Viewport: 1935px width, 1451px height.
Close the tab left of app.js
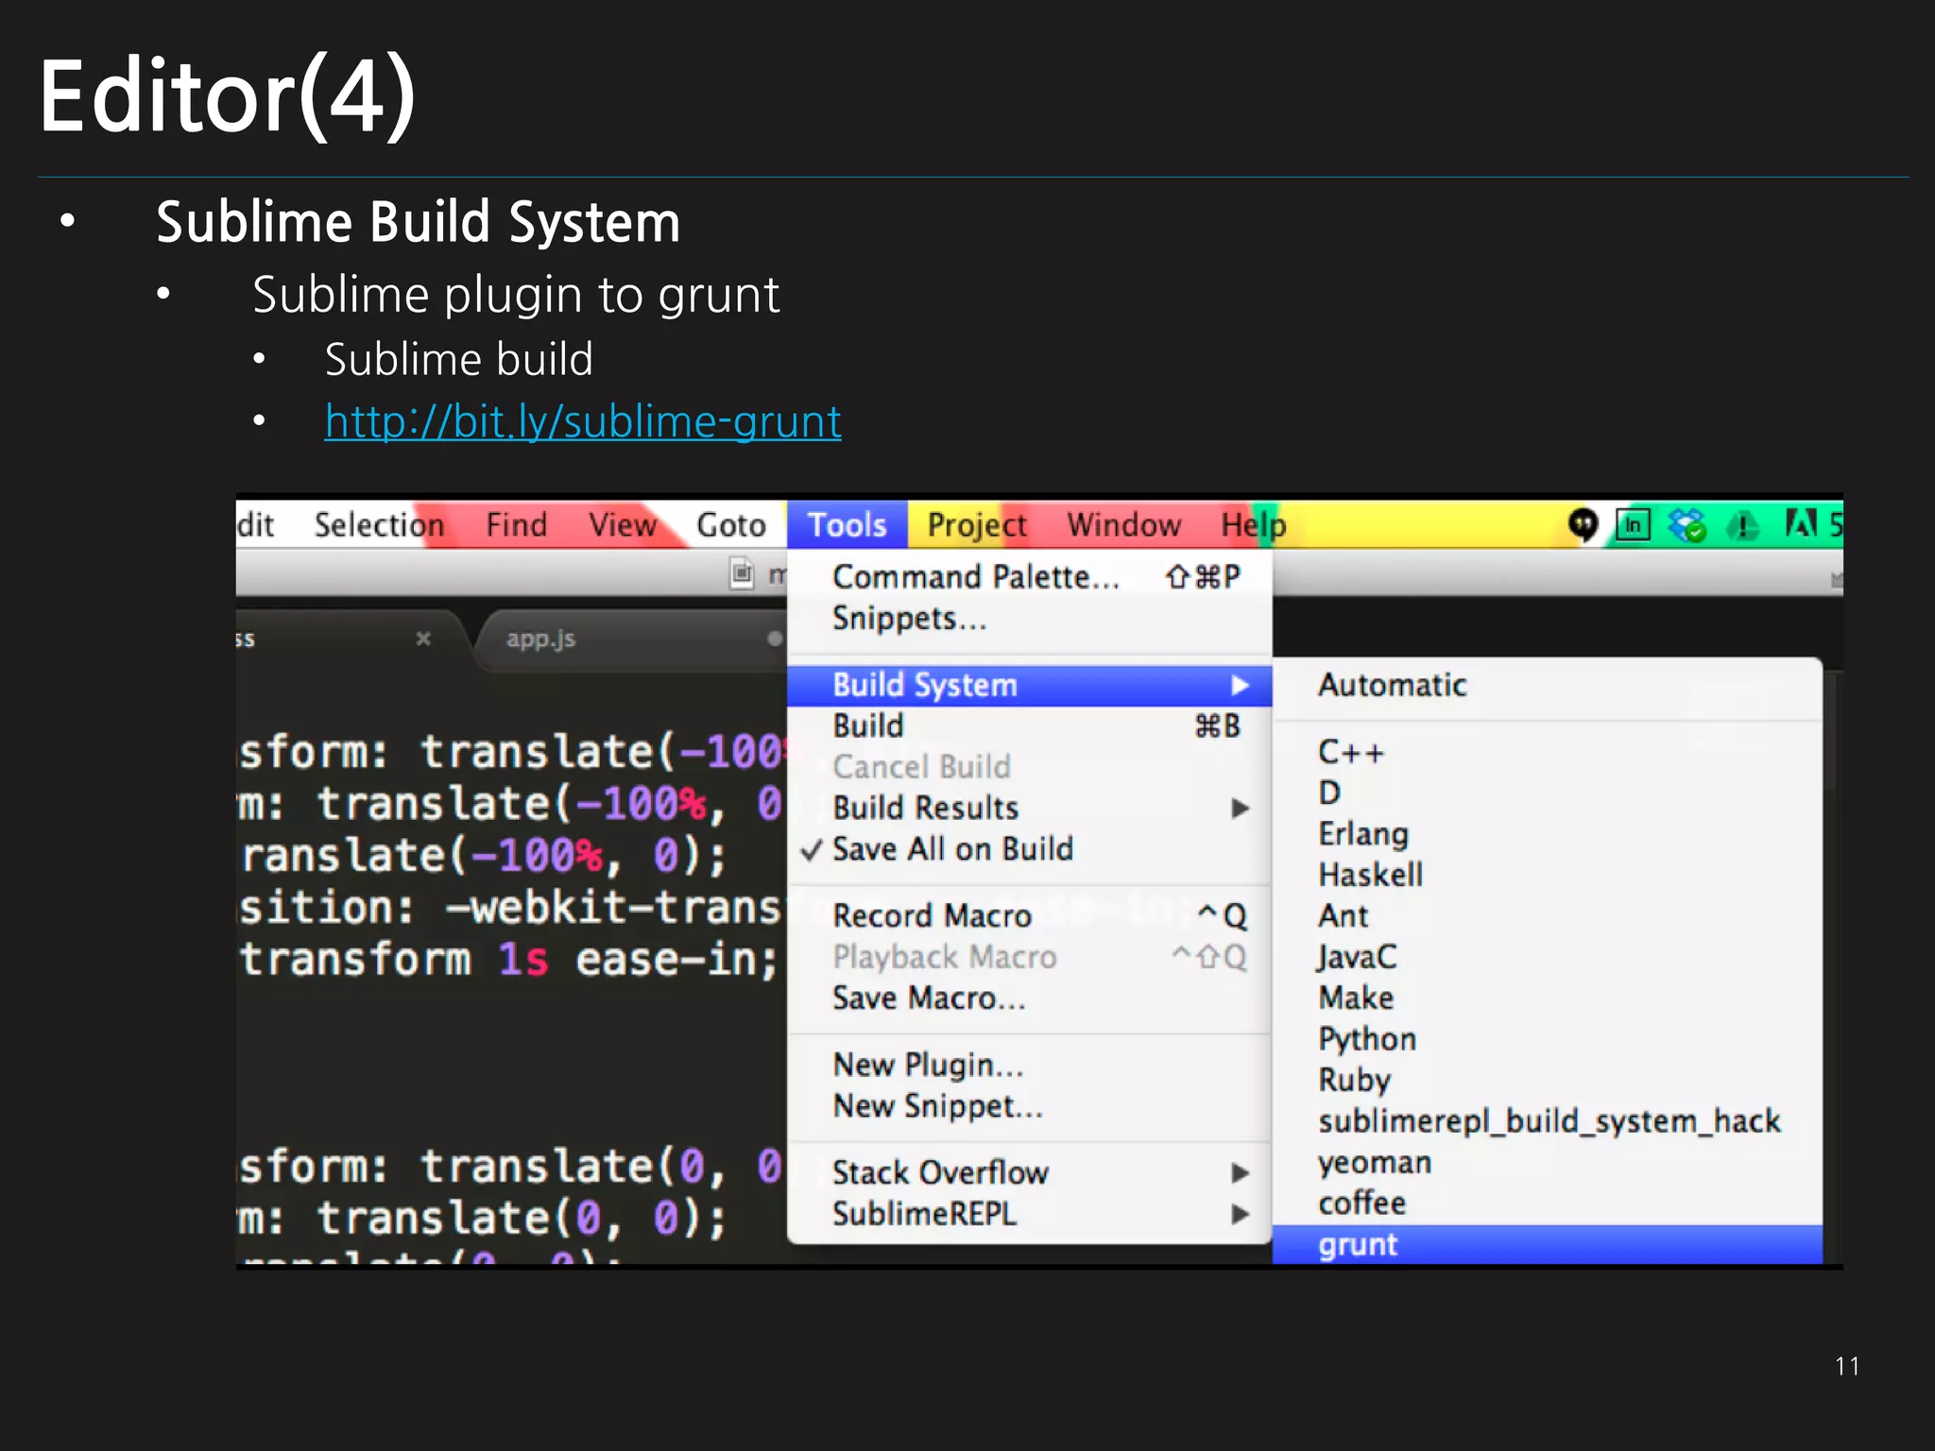coord(423,639)
